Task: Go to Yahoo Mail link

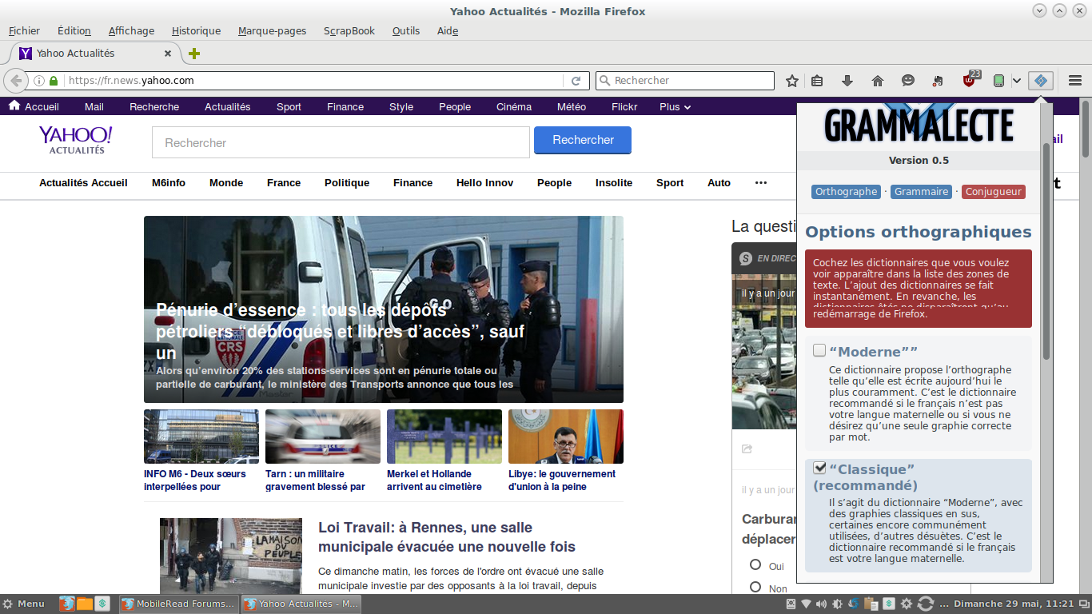Action: click(94, 107)
